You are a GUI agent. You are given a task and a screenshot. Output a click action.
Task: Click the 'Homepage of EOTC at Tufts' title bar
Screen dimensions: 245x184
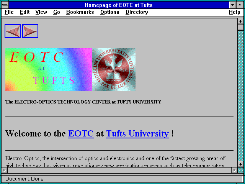119,5
